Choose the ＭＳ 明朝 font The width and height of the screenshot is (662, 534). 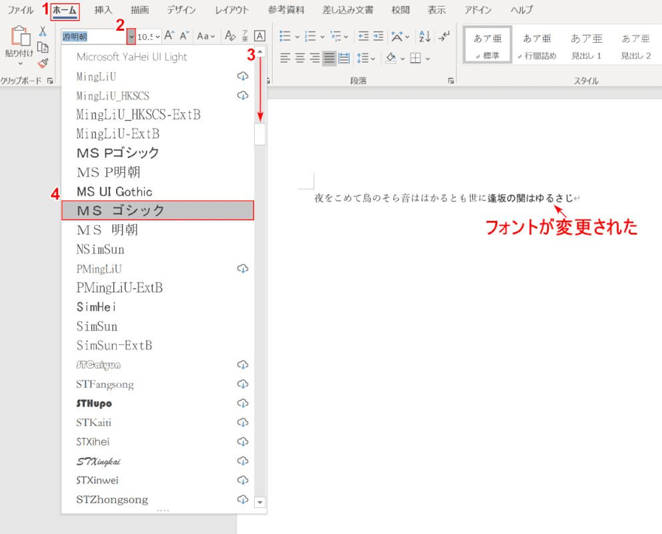pos(157,230)
